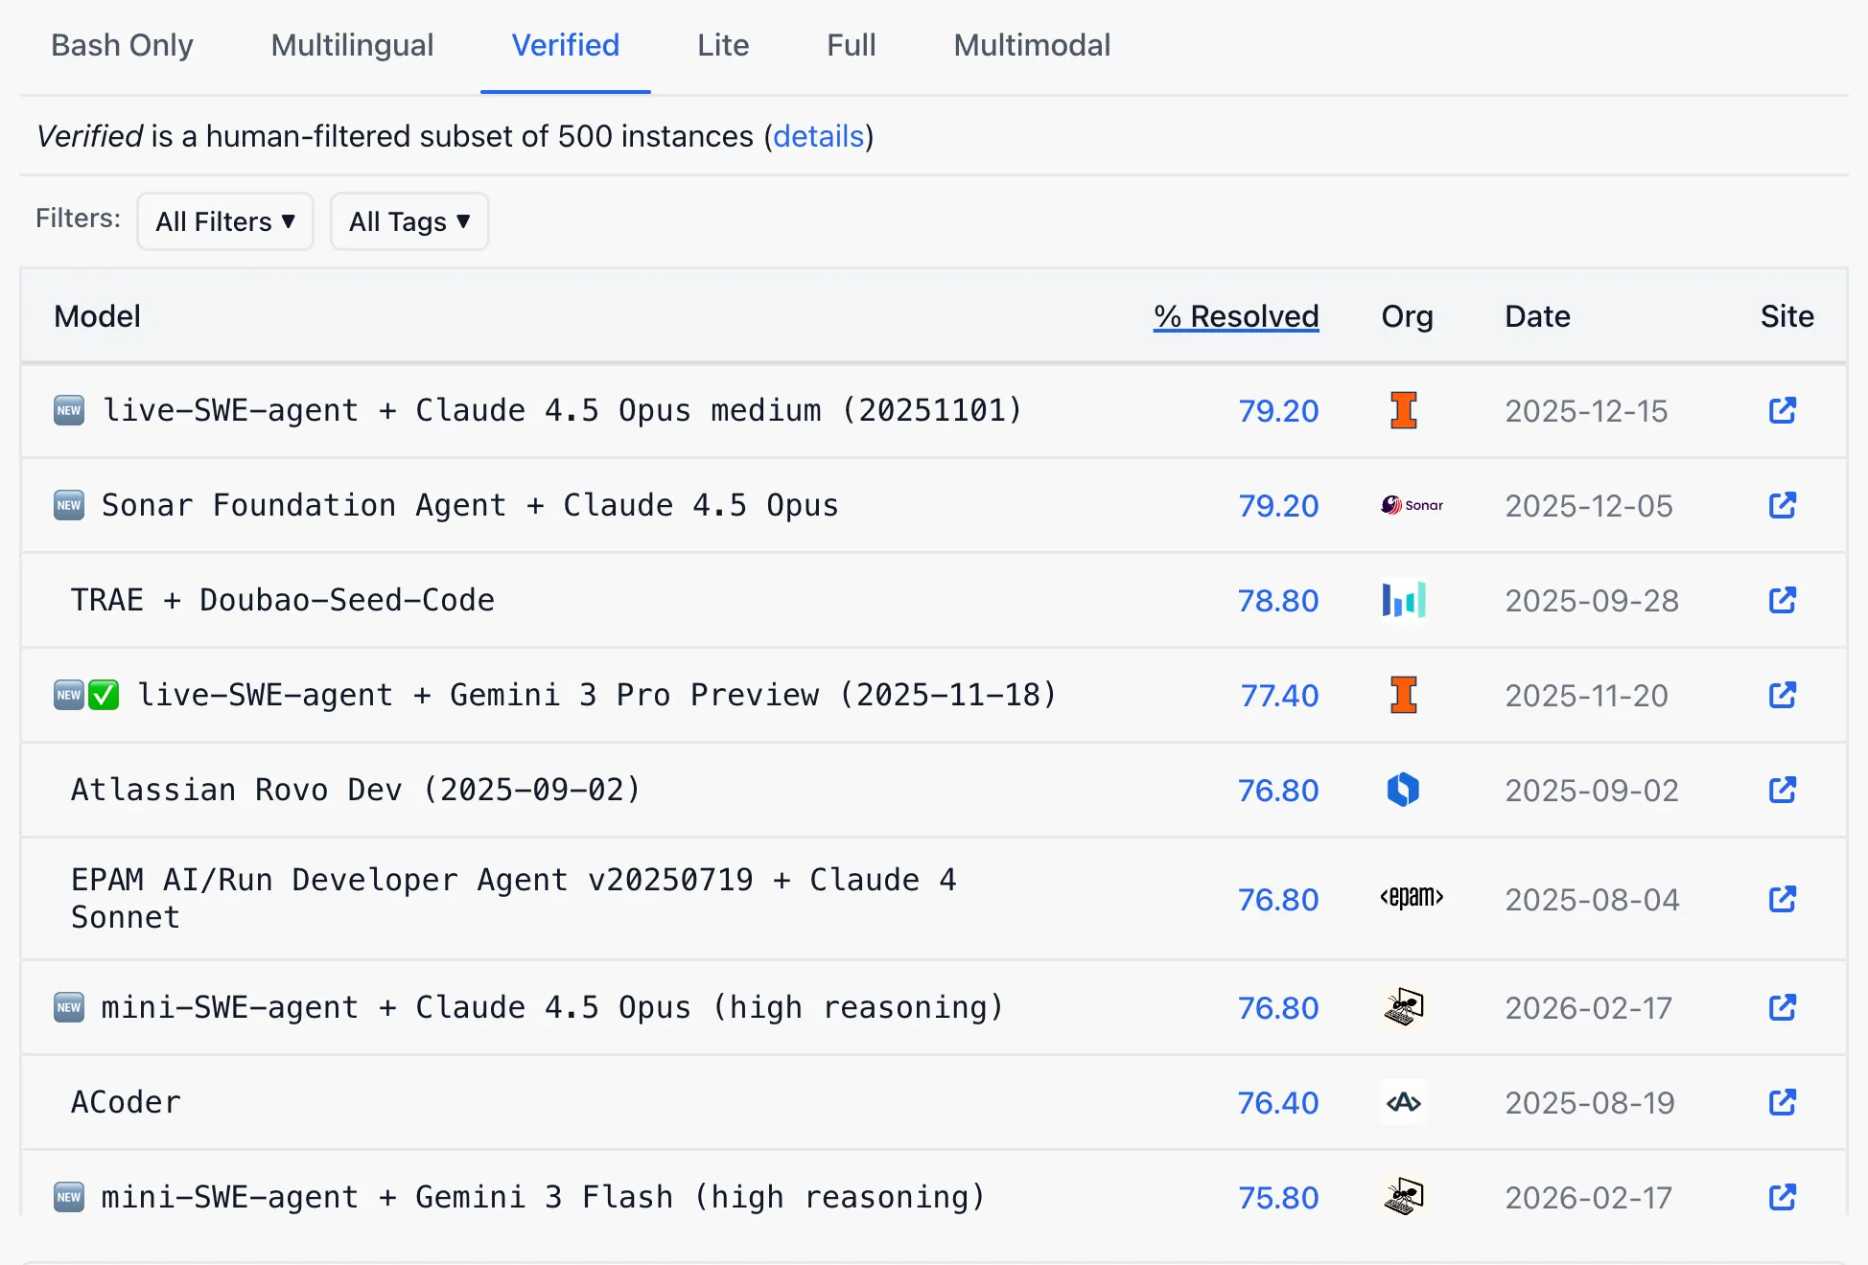Click the 76.40 resolved score for ACoder
Screen dimensions: 1868x1265
coord(1278,1102)
